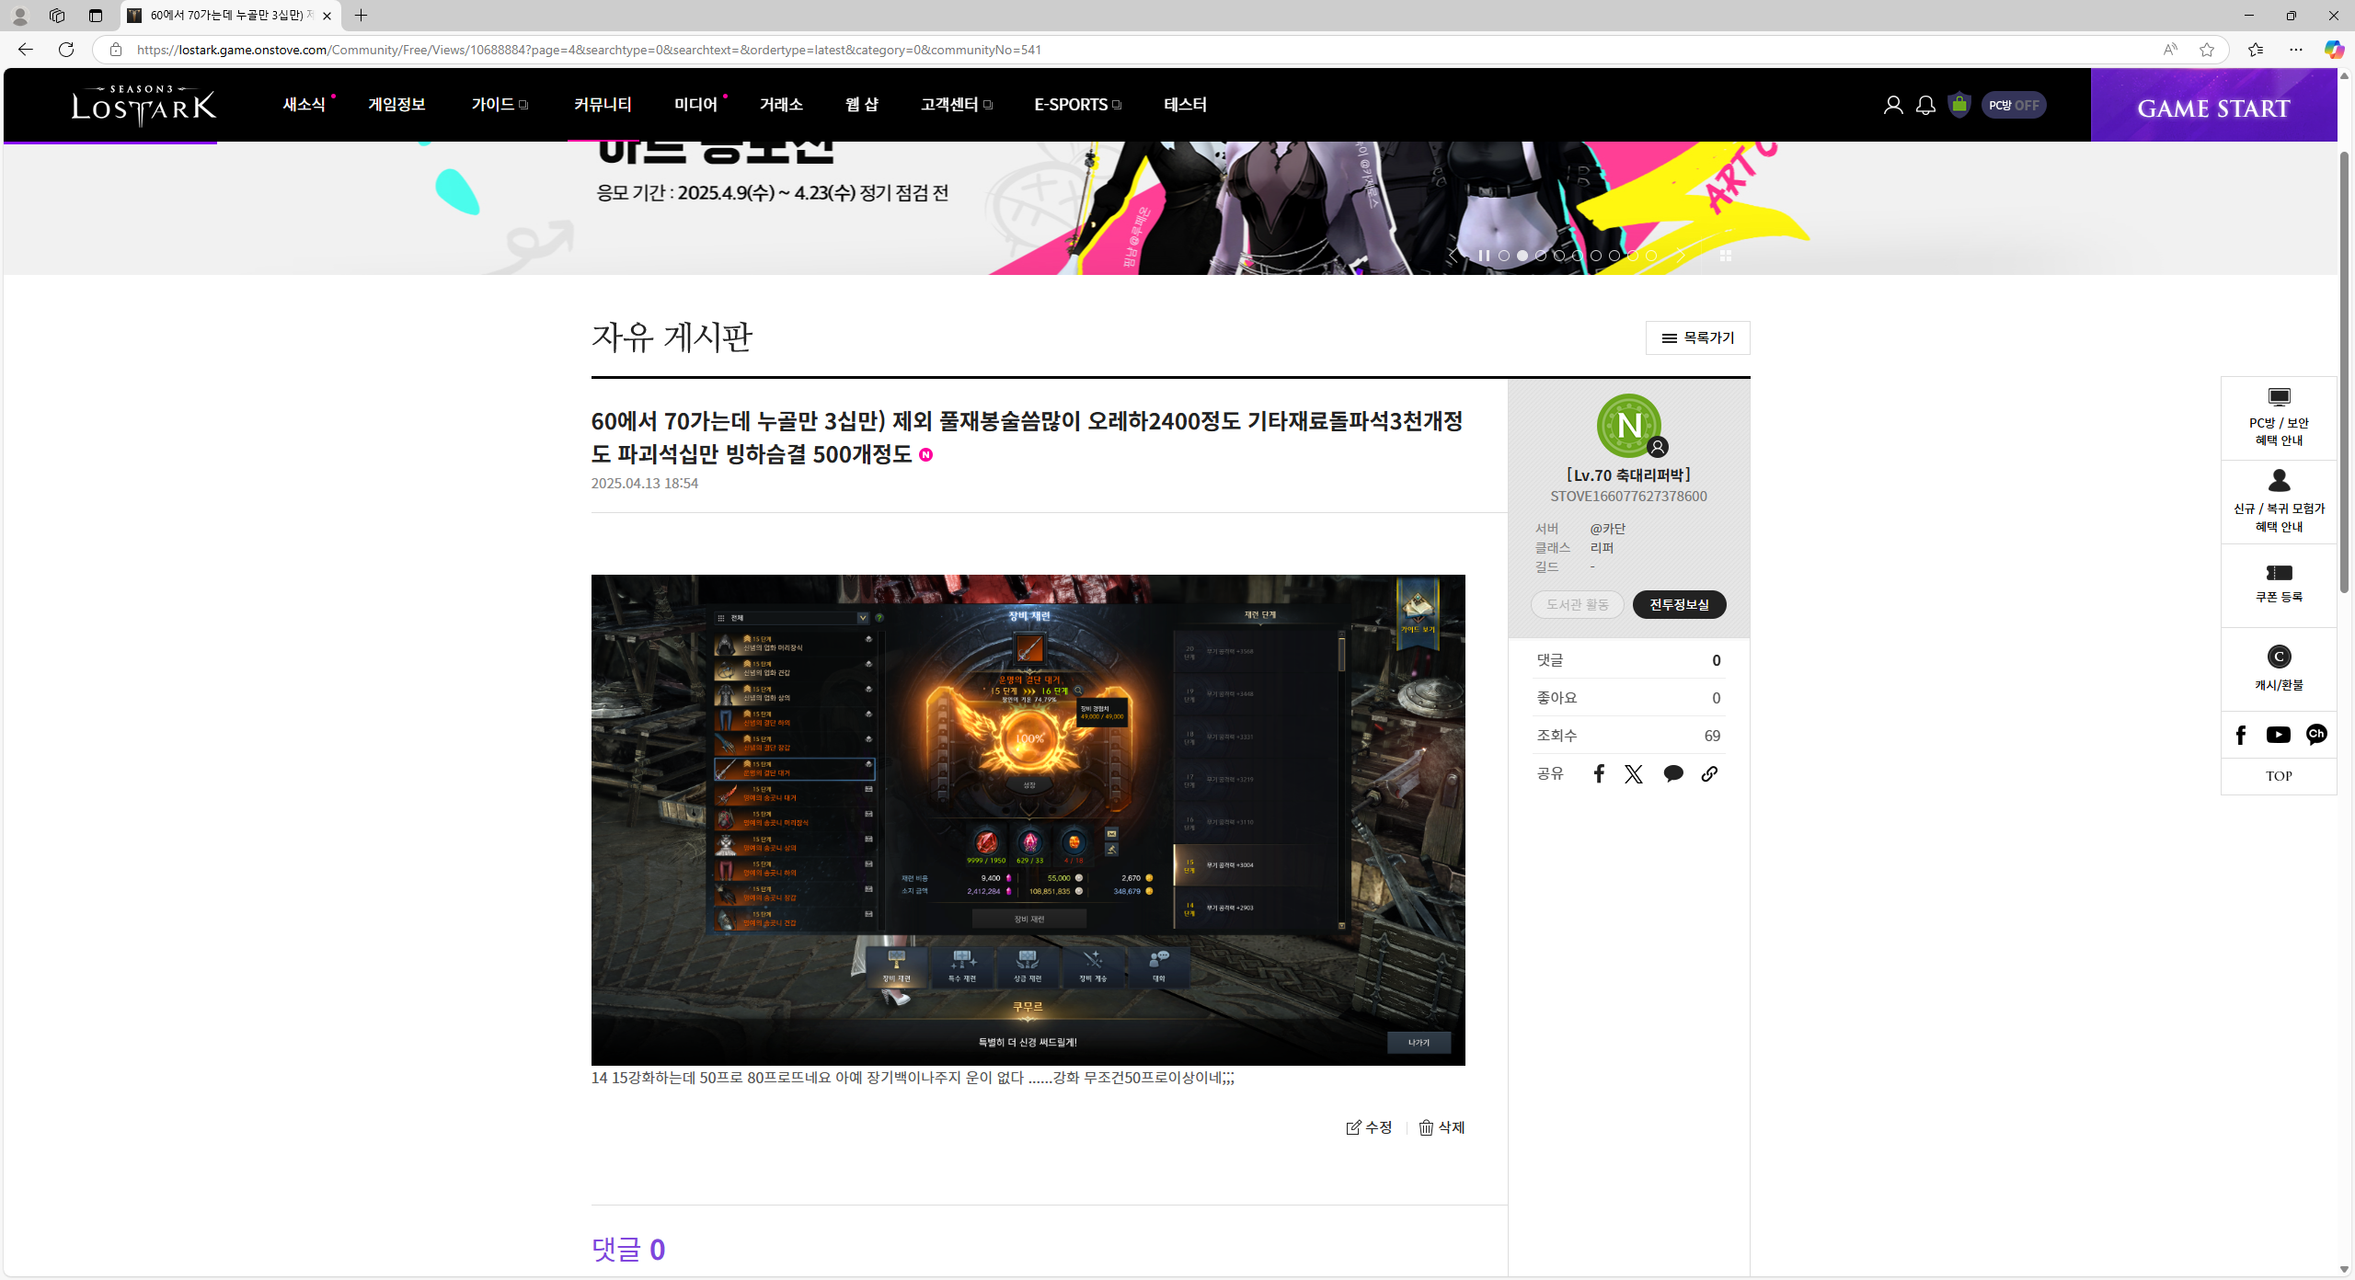The image size is (2355, 1280).
Task: Open the KakaoTalk channel icon in sidebar
Action: [x=2316, y=735]
